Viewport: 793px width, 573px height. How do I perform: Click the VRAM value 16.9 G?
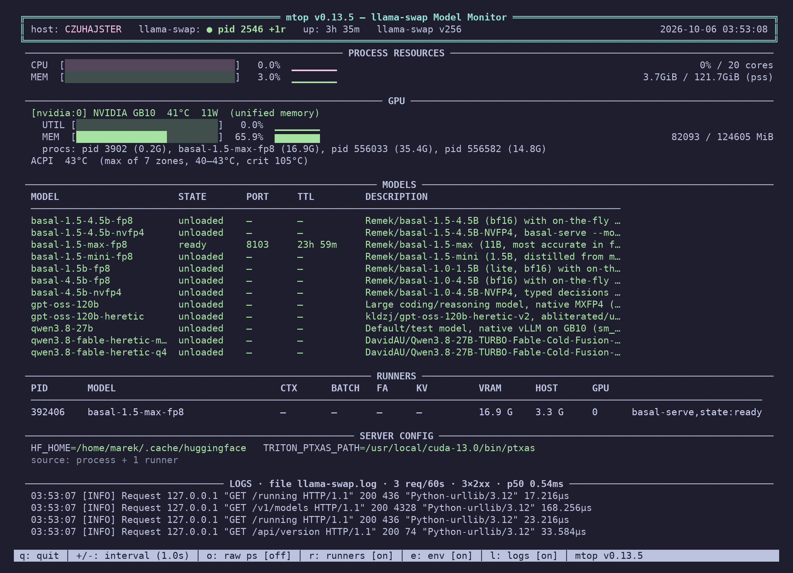(495, 412)
